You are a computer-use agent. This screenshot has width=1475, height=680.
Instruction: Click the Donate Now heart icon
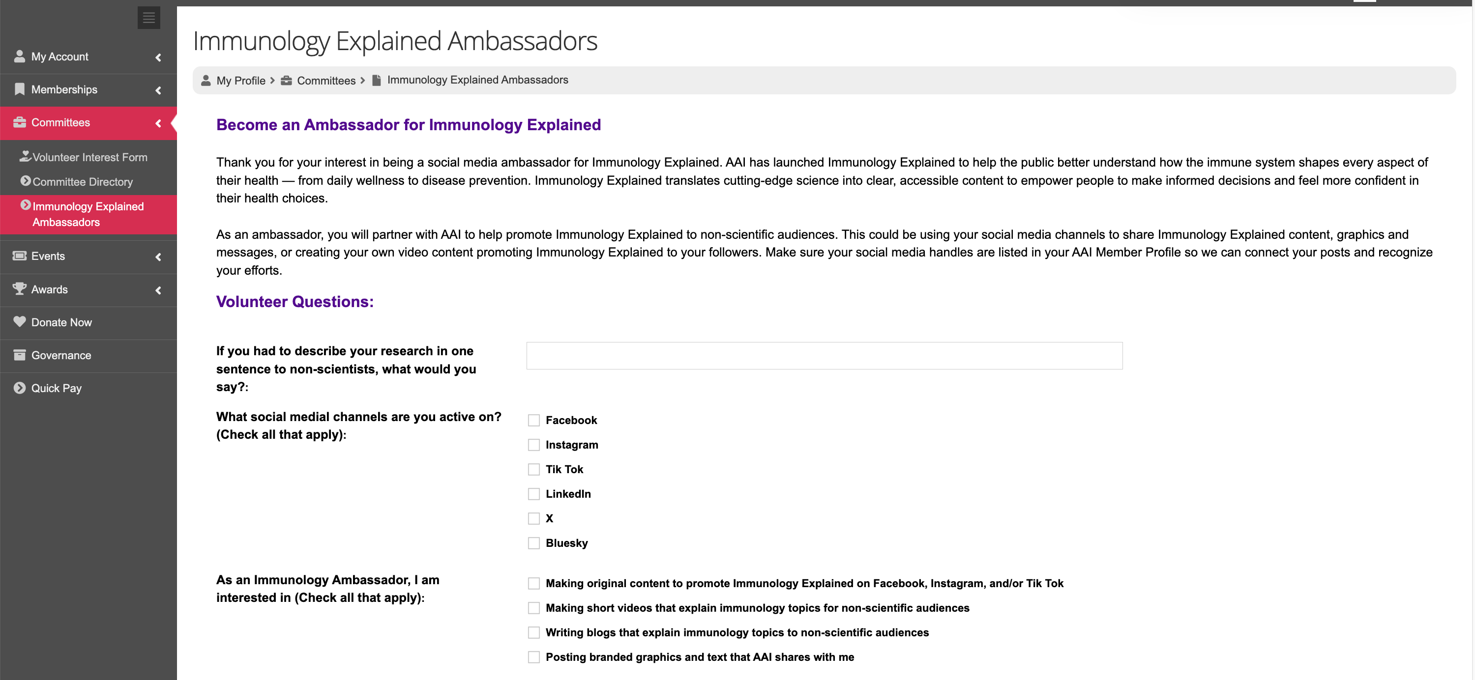(20, 322)
